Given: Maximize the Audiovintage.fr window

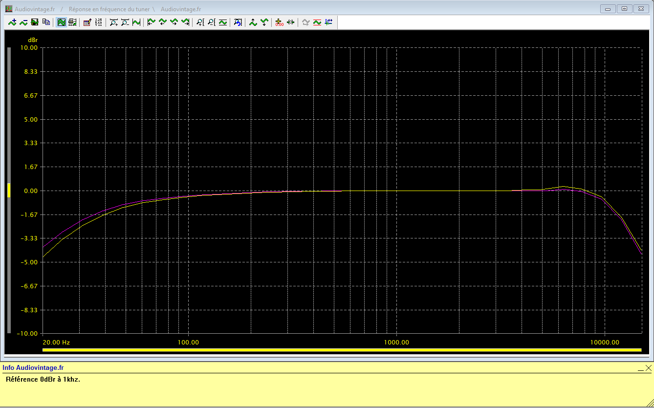Looking at the screenshot, I should (624, 9).
